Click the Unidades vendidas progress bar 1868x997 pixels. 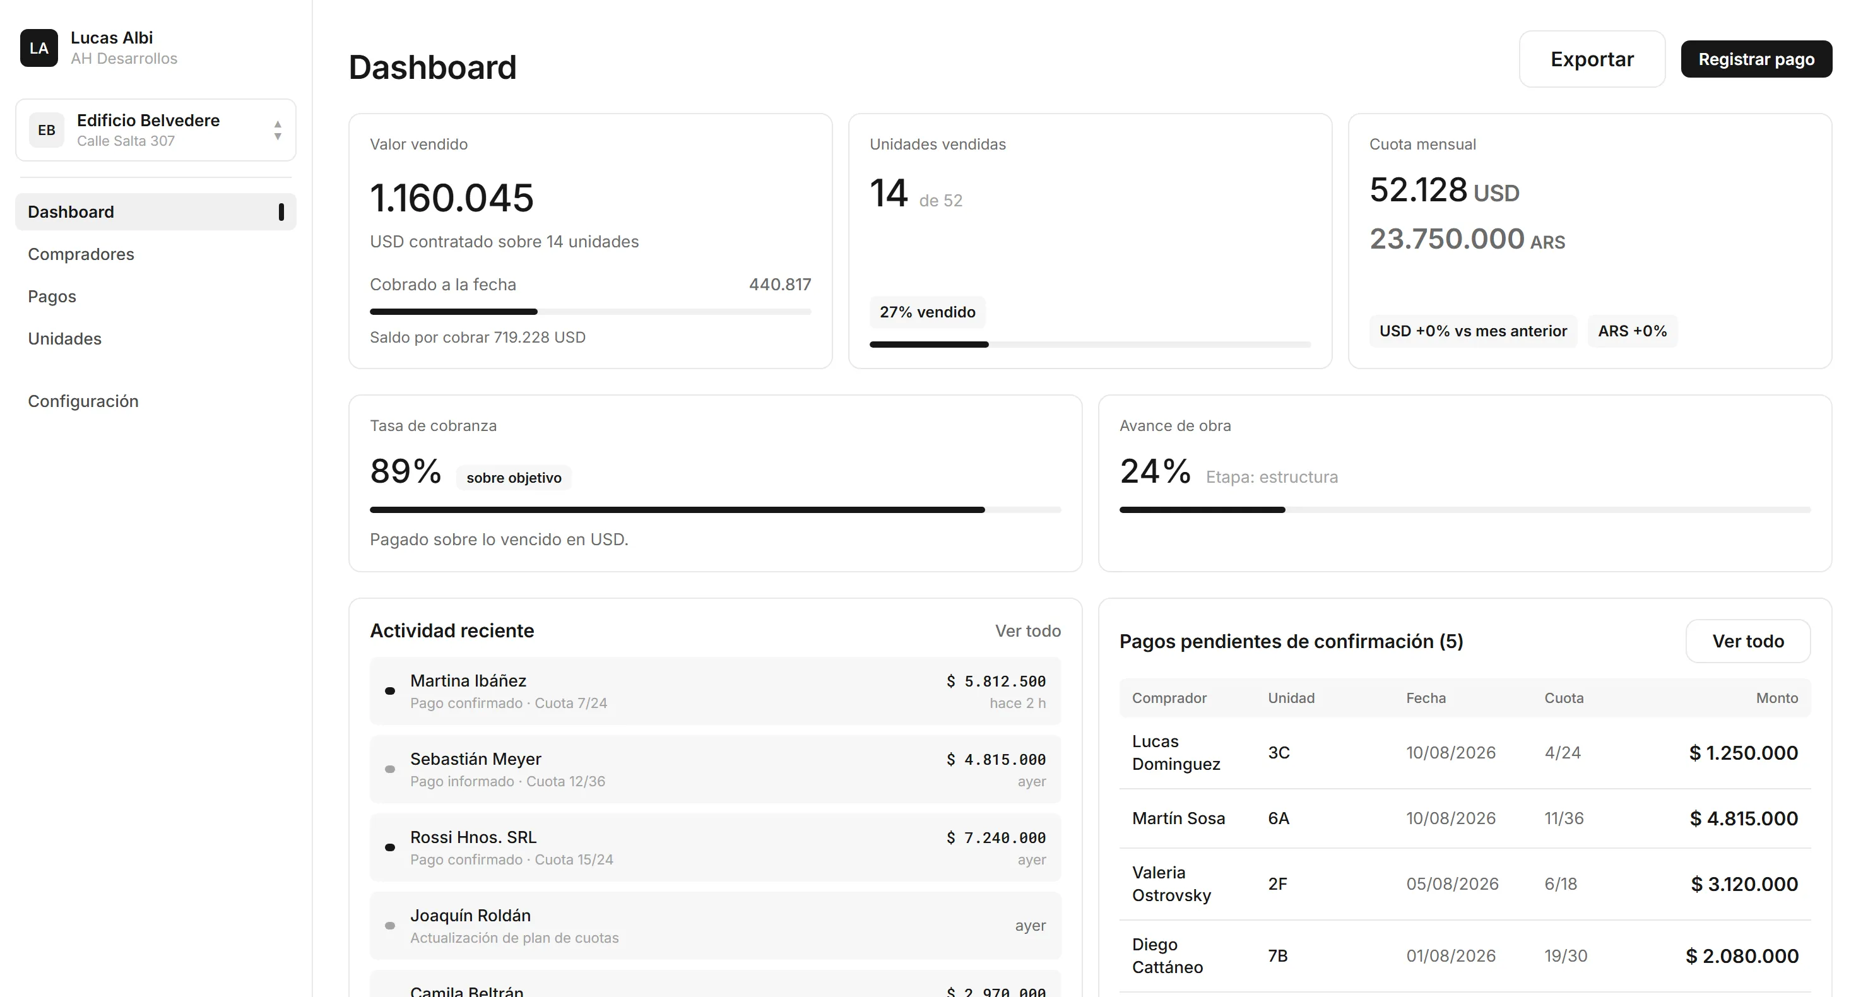[x=1090, y=345]
